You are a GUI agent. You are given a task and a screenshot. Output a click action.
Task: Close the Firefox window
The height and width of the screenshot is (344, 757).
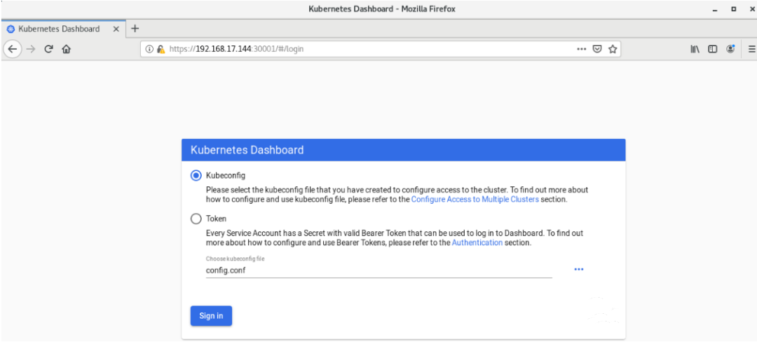pyautogui.click(x=751, y=9)
